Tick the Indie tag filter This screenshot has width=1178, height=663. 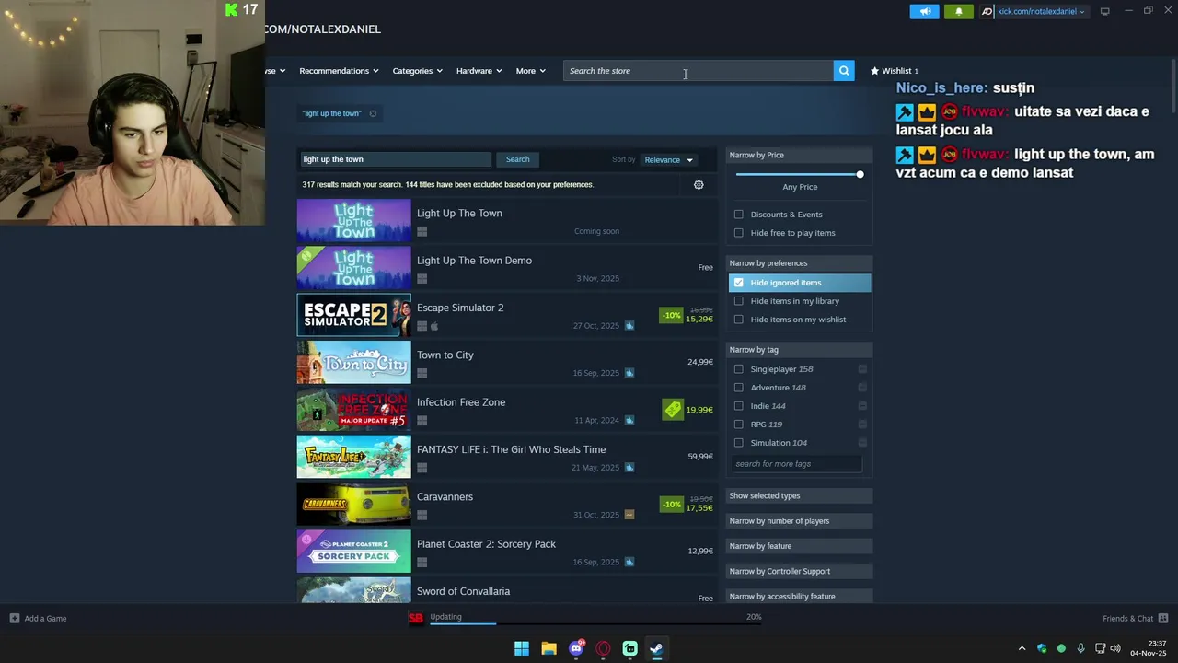pyautogui.click(x=738, y=406)
